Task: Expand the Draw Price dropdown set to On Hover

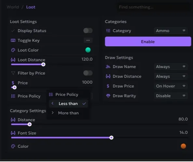Action: [x=171, y=86]
